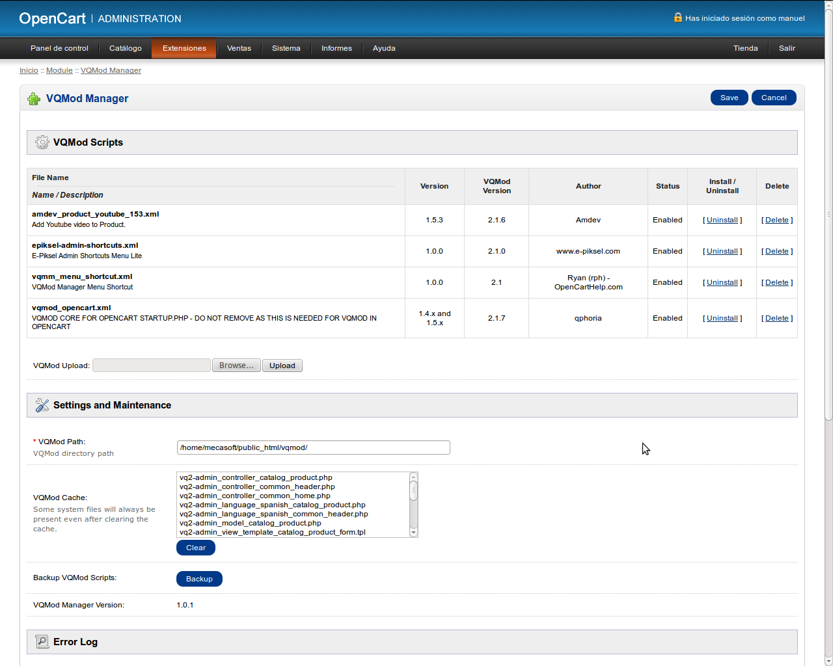Click the vqmod_opencart.xml file name

[x=72, y=308]
